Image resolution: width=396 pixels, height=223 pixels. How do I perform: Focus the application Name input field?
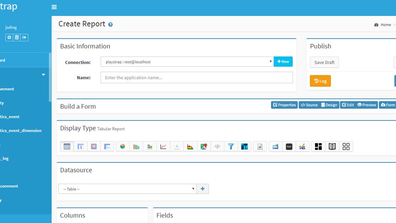(197, 78)
